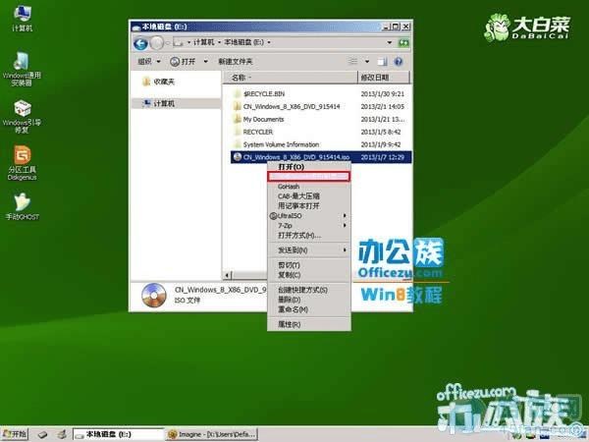Change view using the view mode icon
The width and height of the screenshot is (589, 442).
(352, 61)
